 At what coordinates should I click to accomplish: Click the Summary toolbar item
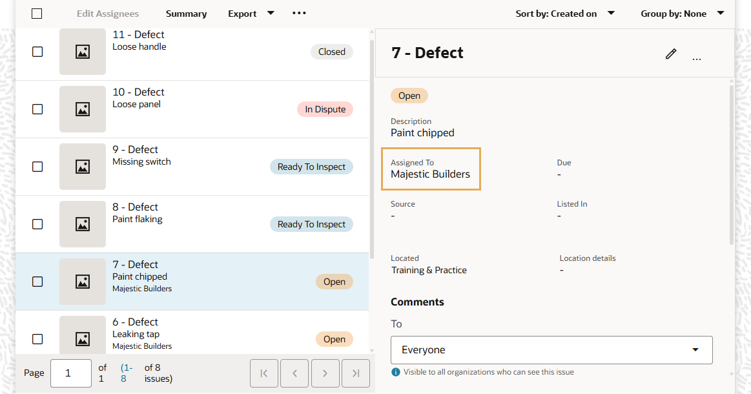coord(186,14)
